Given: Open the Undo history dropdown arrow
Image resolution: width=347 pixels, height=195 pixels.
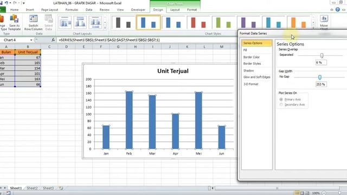Looking at the screenshot, I should point(10,3).
